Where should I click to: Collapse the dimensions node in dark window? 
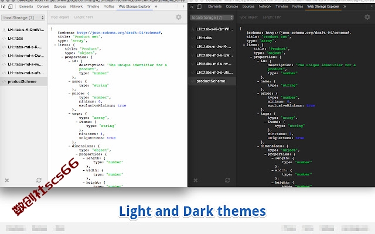point(258,146)
